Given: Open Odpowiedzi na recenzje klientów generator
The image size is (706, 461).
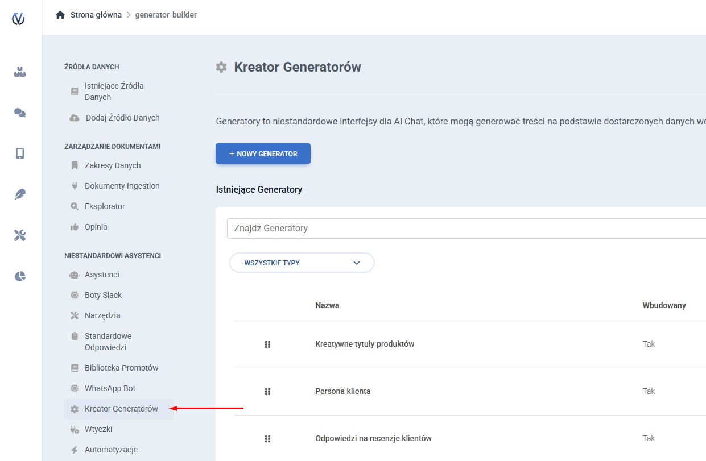Looking at the screenshot, I should [x=373, y=438].
